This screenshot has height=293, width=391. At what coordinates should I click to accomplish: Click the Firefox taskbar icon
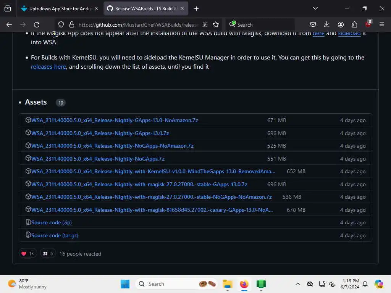point(244,284)
